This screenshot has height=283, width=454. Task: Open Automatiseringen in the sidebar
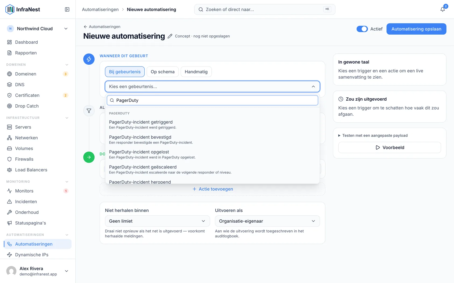point(38,244)
